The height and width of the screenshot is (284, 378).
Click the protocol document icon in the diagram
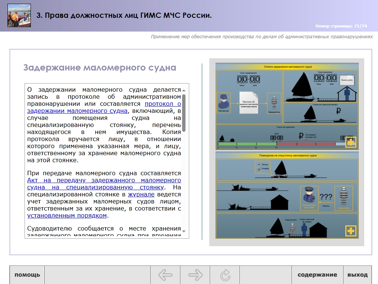[249, 102]
